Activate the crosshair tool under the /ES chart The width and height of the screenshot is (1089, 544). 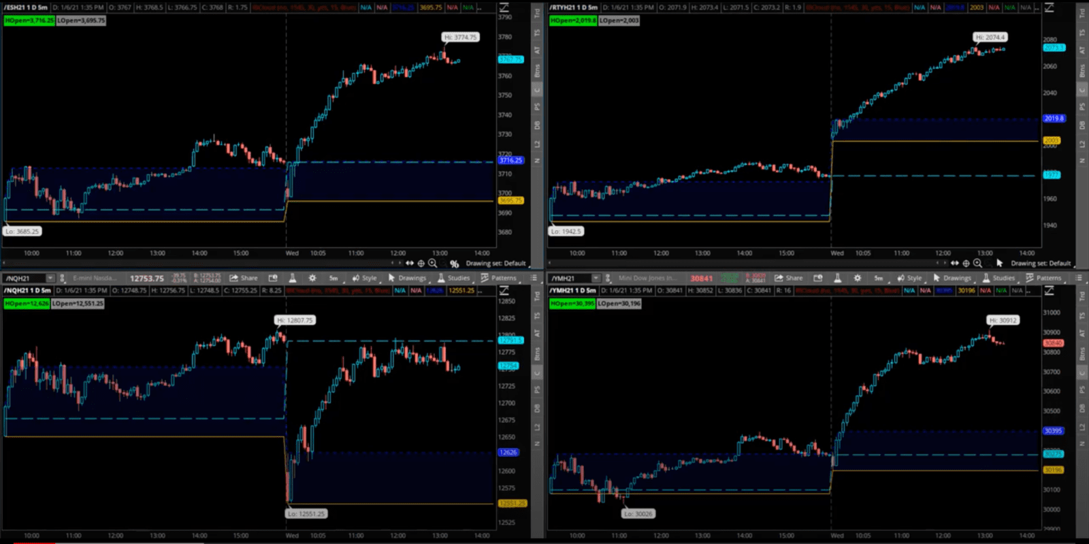[421, 263]
